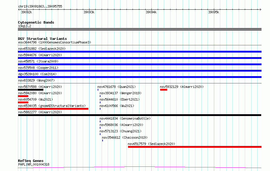Viewport: 270px width, 171px height.
Task: Open the PAPL|NM_001004318 RefSeq gene label
Action: click(34, 164)
